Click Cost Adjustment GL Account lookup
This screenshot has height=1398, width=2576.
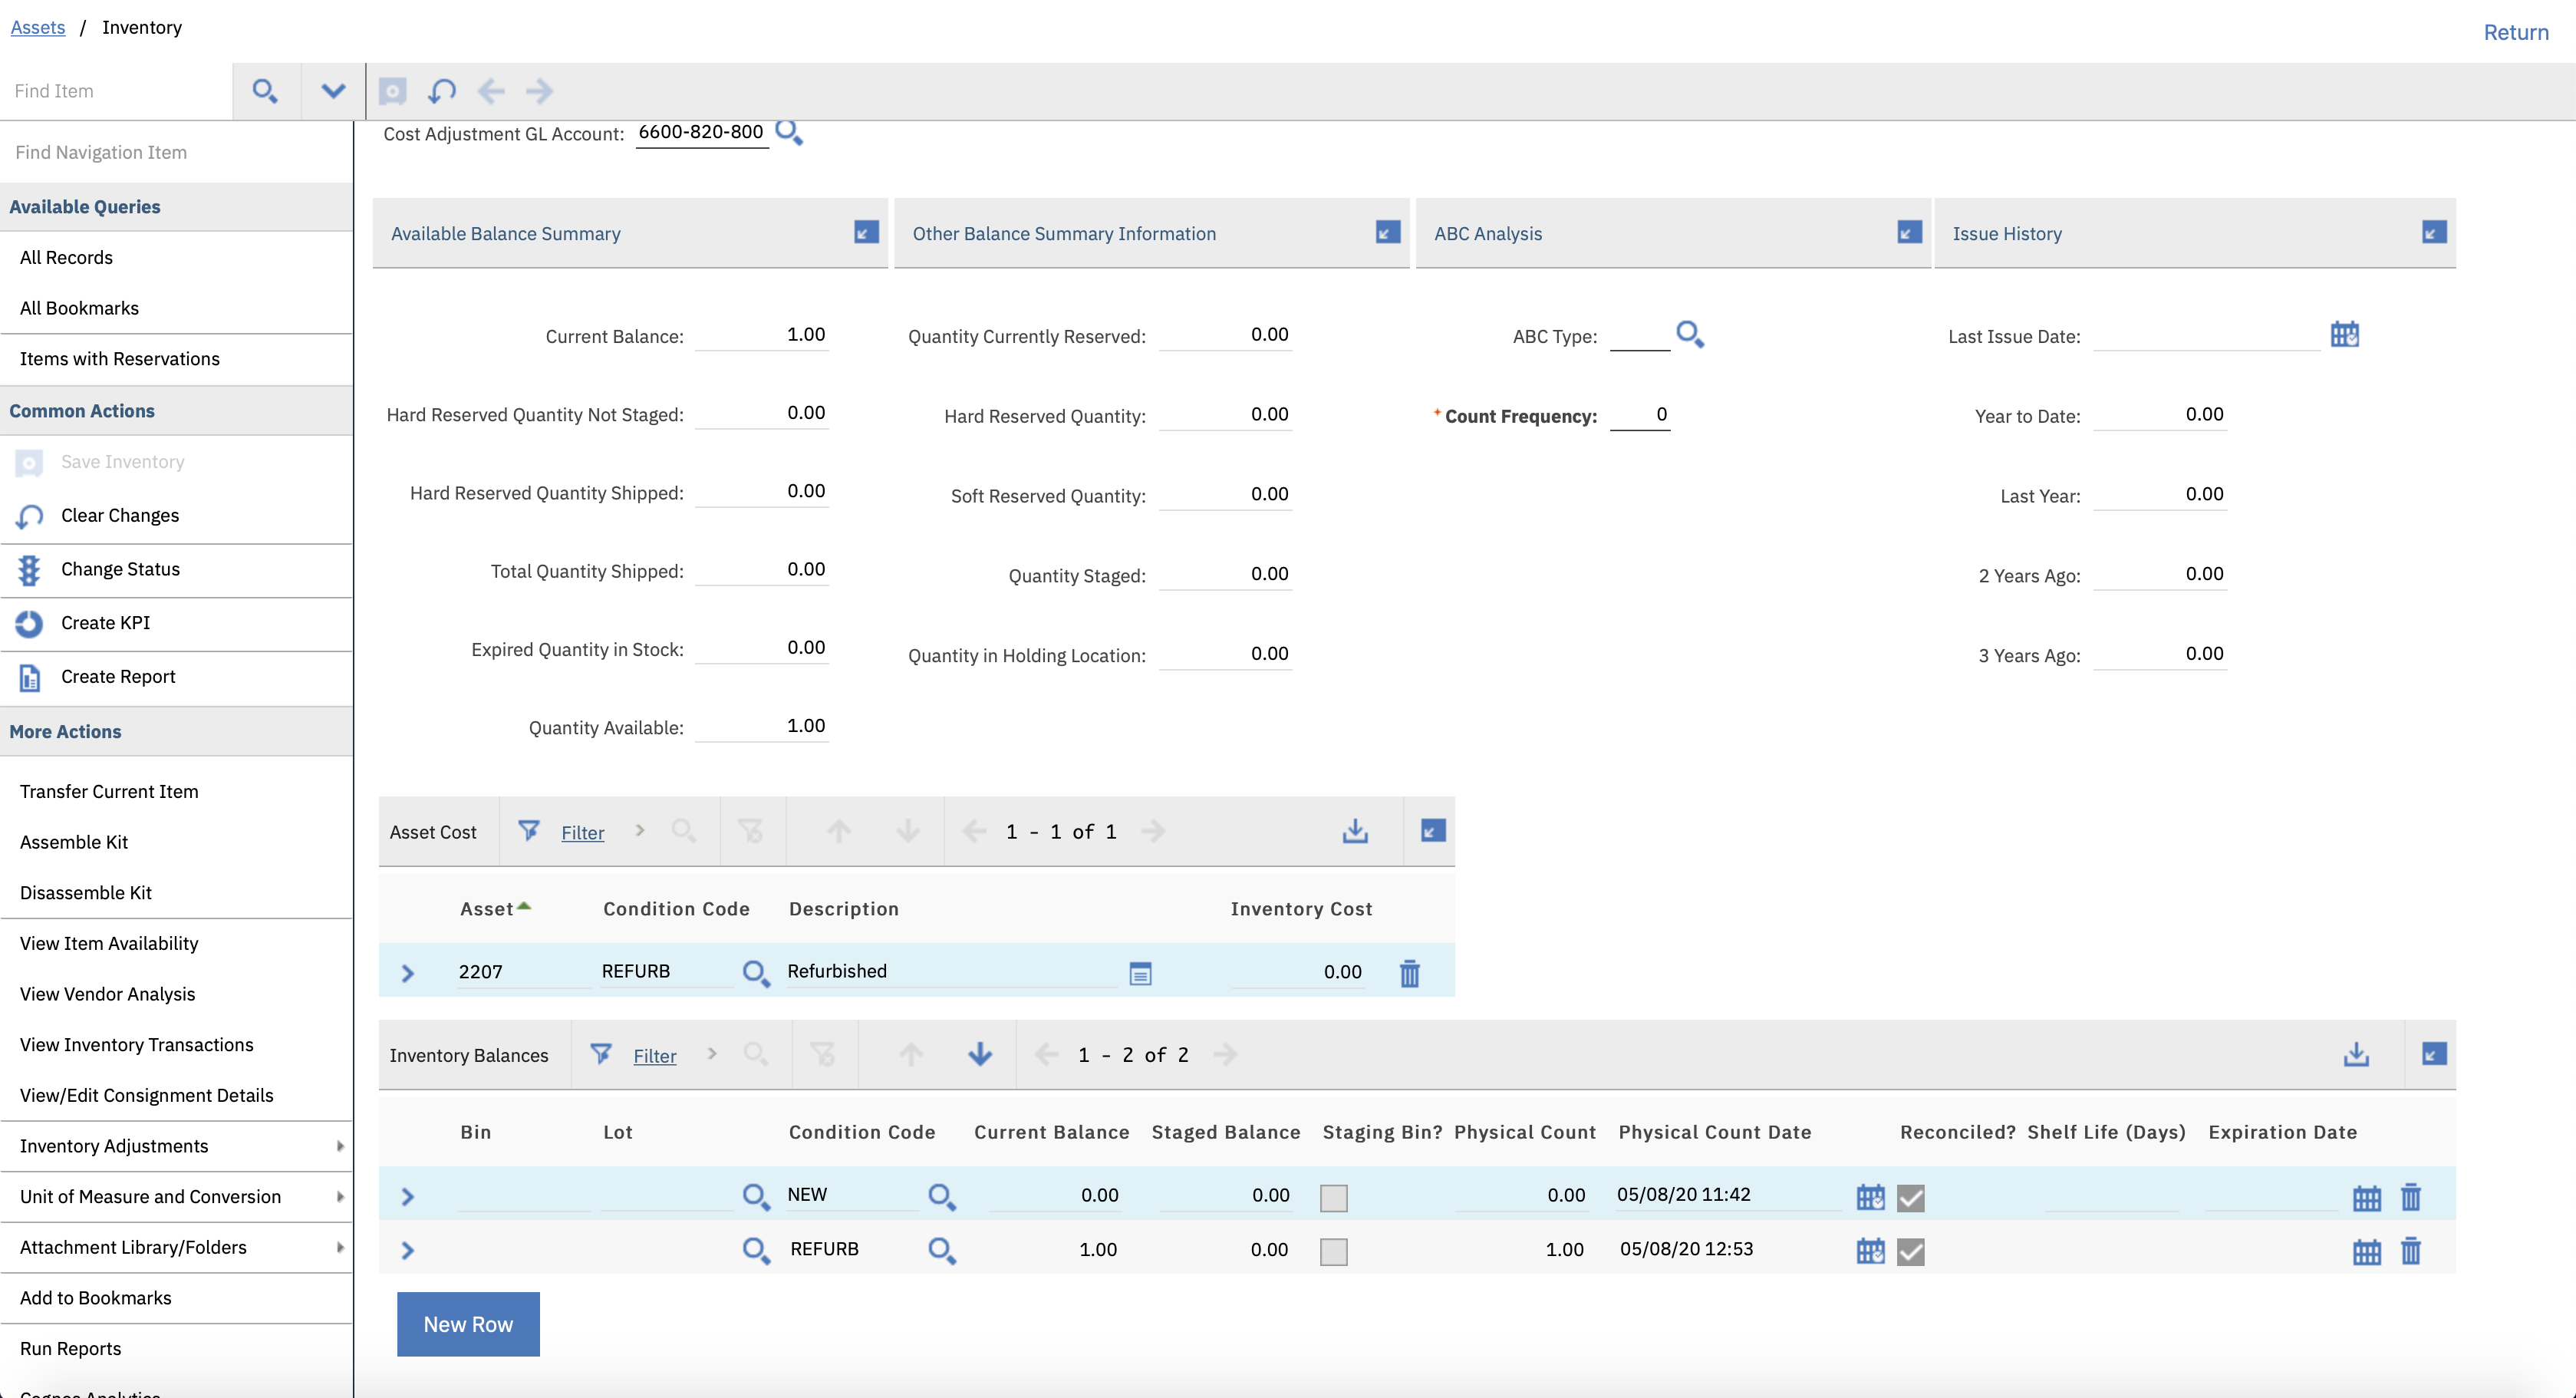point(789,132)
